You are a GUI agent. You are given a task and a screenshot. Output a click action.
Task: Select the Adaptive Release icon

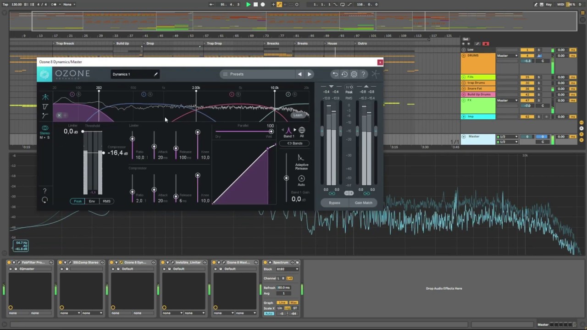[x=301, y=158]
